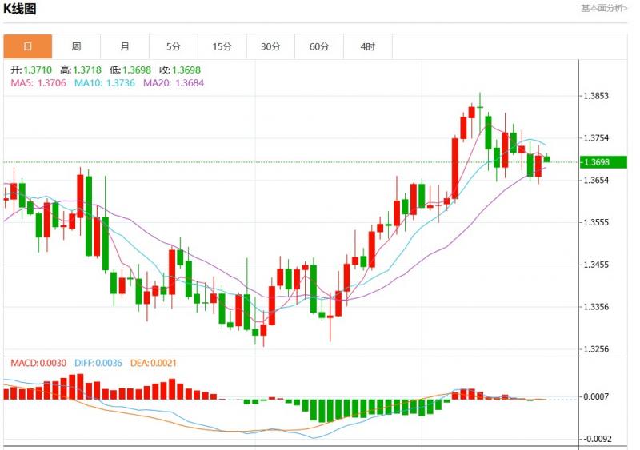Image resolution: width=640 pixels, height=450 pixels.
Task: Select the 日 daily chart tab
Action: tap(27, 46)
